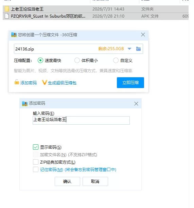Click the disabled 加密文件名(N) checkbox
Screen dimensions: 194x208
36,154
